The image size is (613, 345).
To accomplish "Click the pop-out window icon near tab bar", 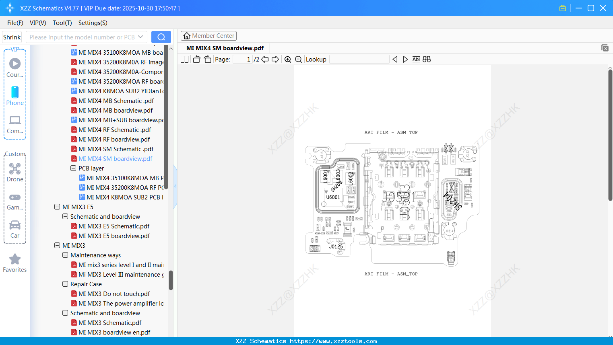I will coord(605,48).
